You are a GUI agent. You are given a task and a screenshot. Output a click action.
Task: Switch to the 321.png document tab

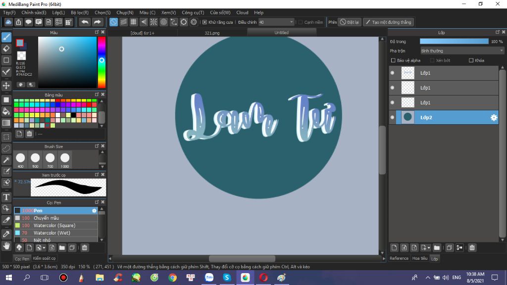212,33
